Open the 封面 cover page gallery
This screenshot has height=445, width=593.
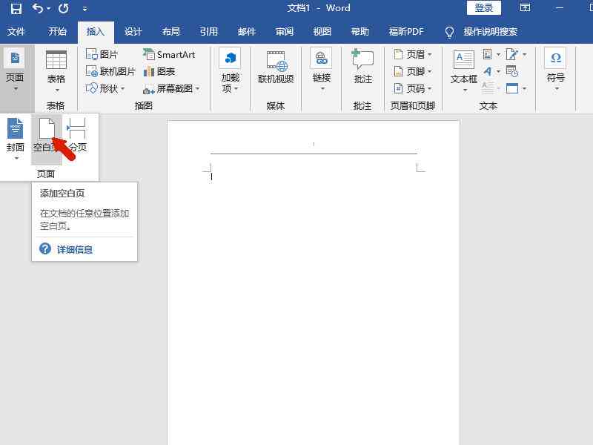click(x=15, y=139)
